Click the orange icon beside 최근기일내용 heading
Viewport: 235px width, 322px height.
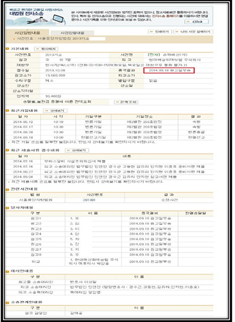pos(7,111)
